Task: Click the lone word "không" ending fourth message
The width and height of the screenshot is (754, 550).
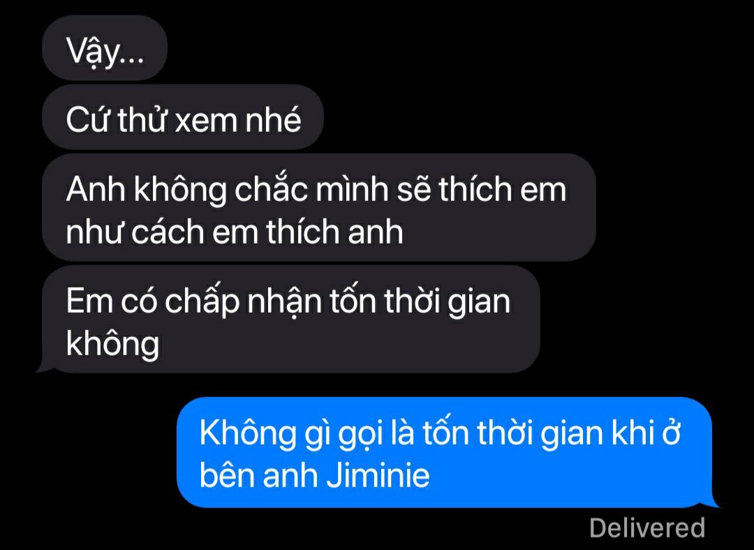Action: point(112,343)
